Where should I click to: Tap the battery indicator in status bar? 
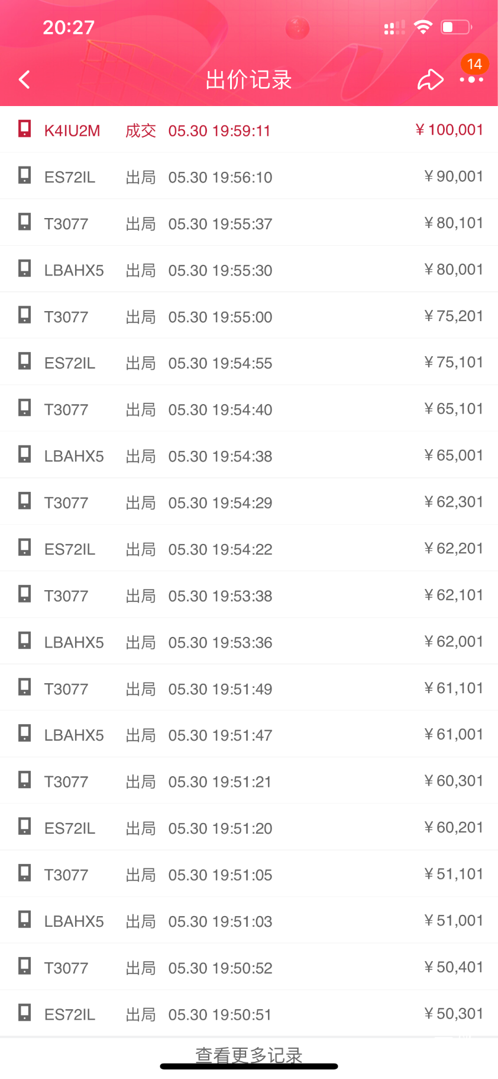click(456, 27)
